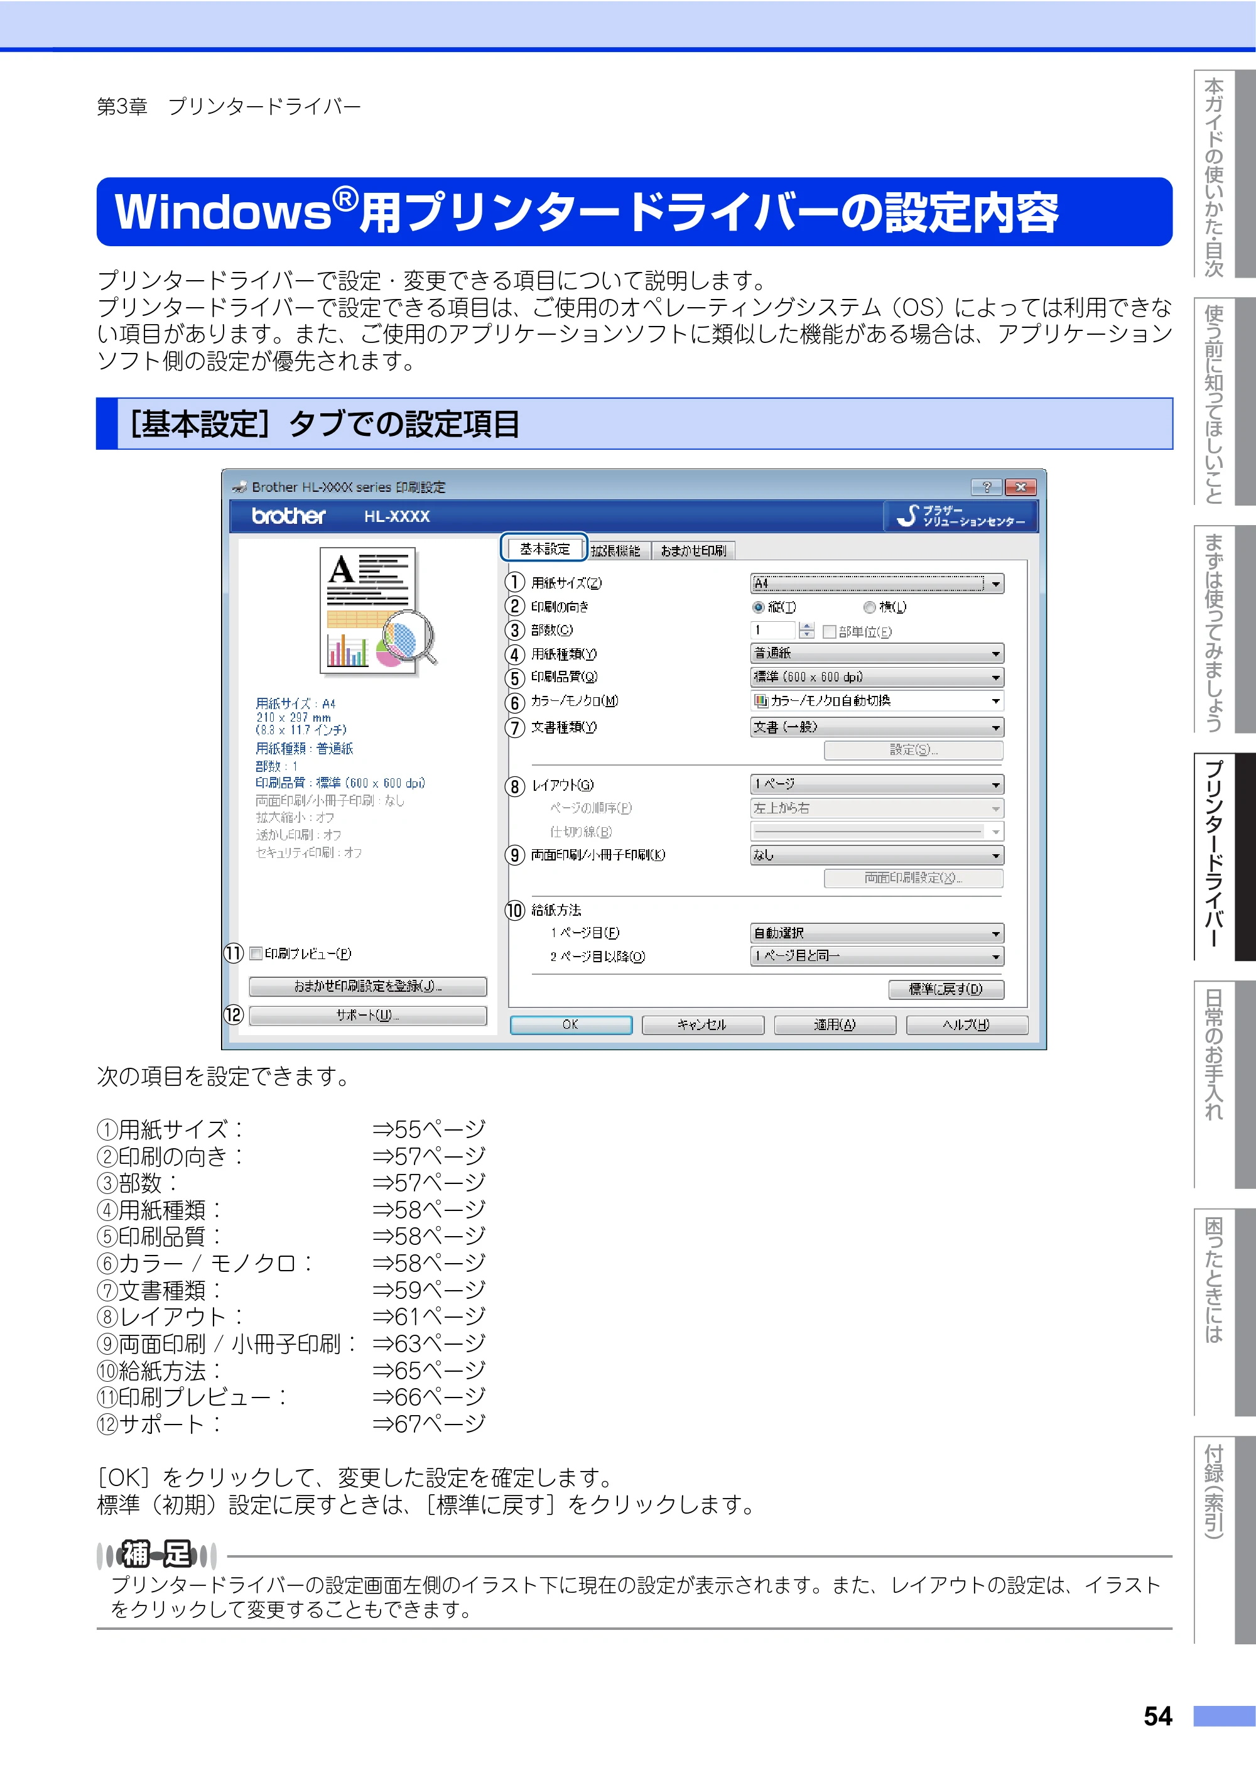Viewport: 1256px width, 1775px height.
Task: Follow the ⇒67ページ link for サポート
Action: coord(428,1424)
